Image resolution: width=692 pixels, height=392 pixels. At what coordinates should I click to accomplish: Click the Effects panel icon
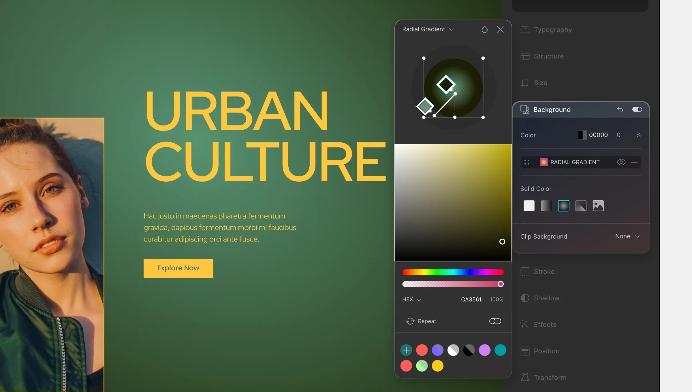tap(524, 324)
